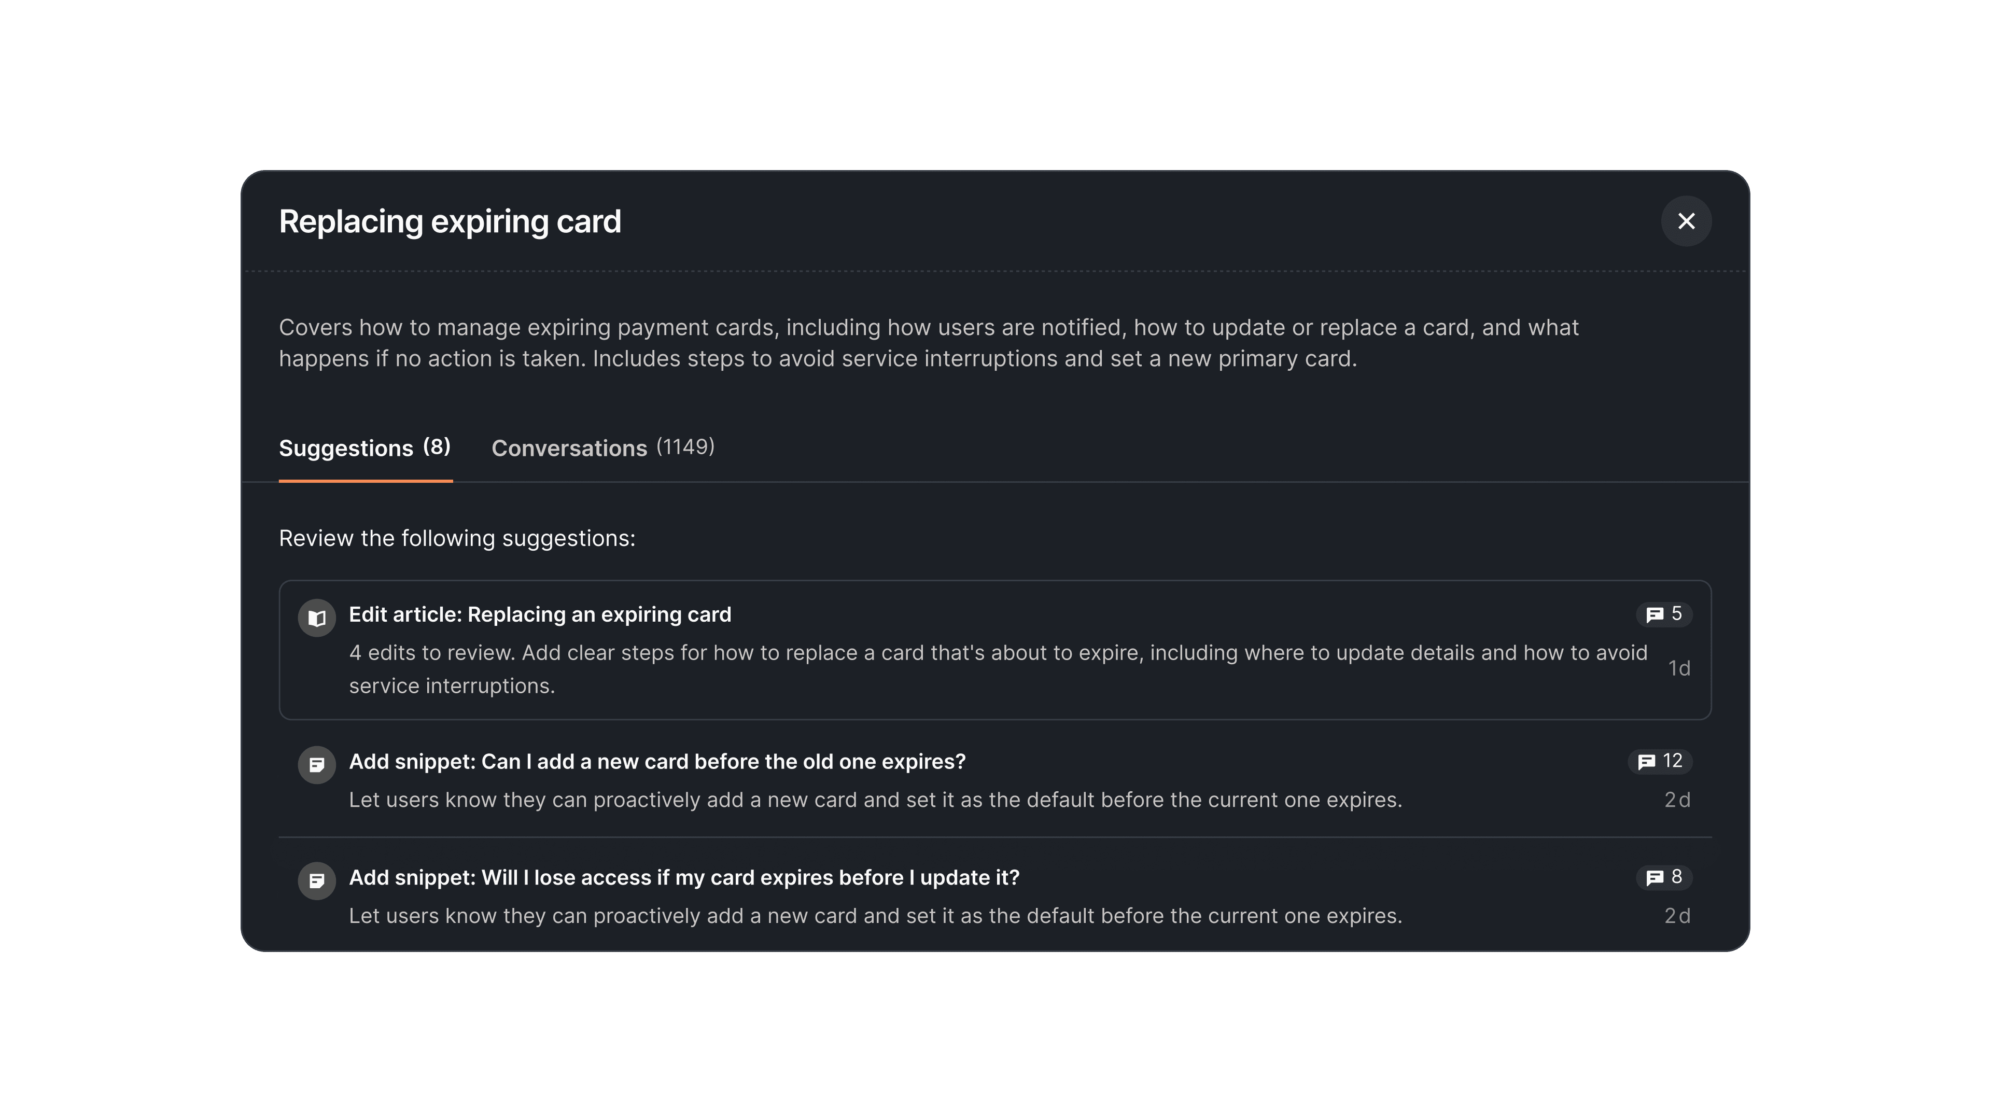Open 'Can I add a new card' snippet suggestion

pos(657,761)
